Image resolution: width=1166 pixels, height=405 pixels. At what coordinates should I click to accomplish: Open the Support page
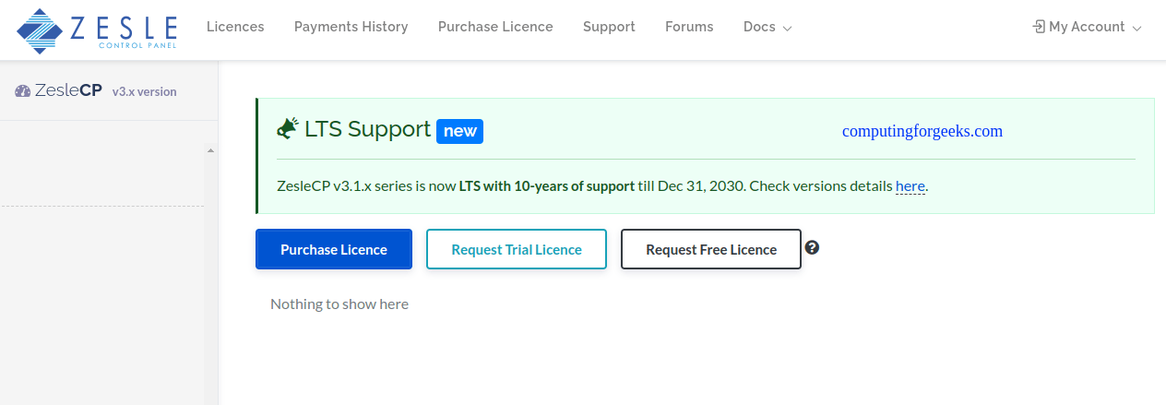tap(609, 27)
